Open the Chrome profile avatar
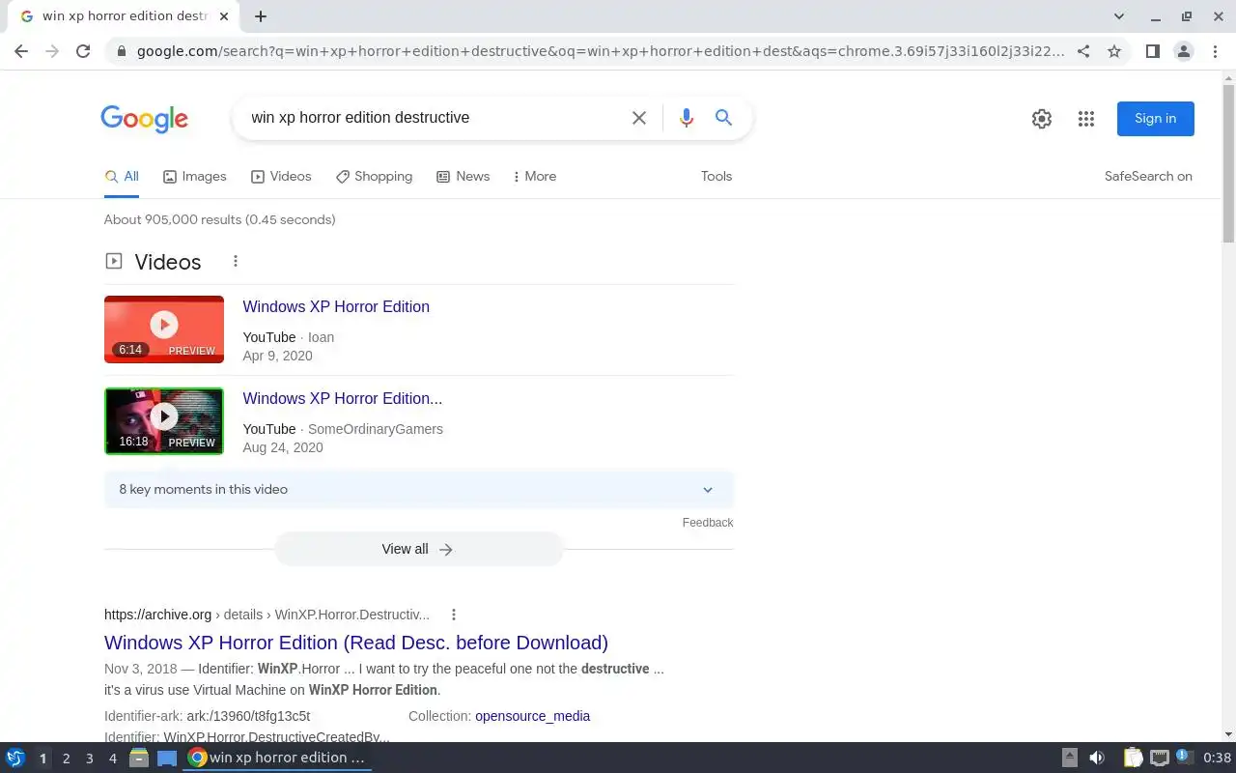This screenshot has height=773, width=1236. 1183,51
